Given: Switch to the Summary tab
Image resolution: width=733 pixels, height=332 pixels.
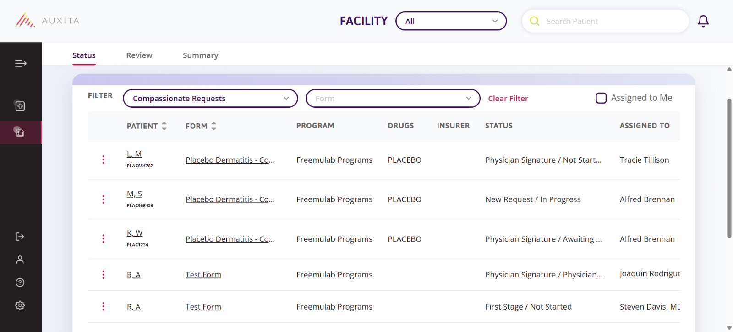Looking at the screenshot, I should pyautogui.click(x=201, y=55).
